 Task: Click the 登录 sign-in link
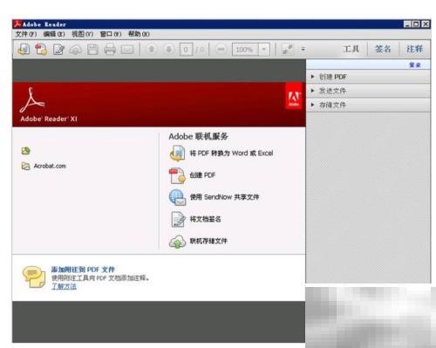[415, 65]
